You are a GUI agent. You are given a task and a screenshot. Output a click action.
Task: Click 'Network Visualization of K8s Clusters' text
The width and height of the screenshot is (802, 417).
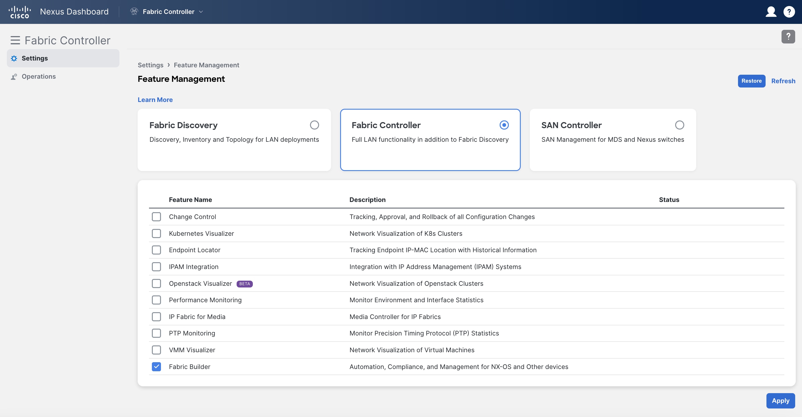tap(406, 233)
